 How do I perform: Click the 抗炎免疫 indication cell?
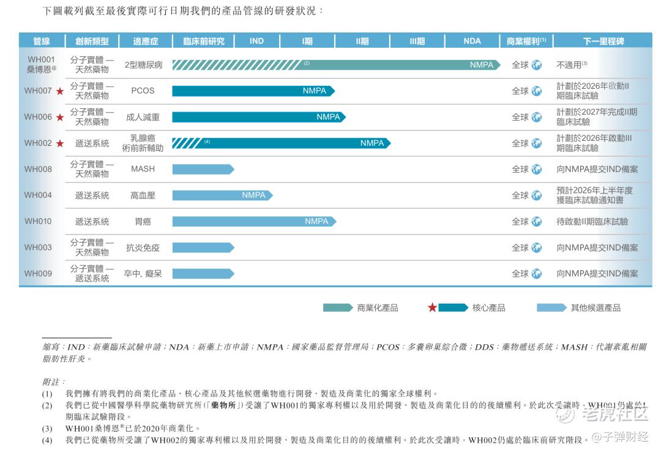click(x=143, y=247)
